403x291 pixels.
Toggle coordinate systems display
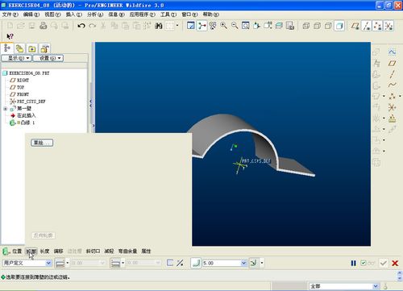click(x=388, y=26)
